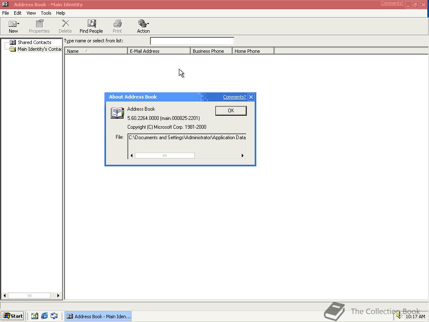The height and width of the screenshot is (322, 429).
Task: Open the View menu
Action: [x=31, y=13]
